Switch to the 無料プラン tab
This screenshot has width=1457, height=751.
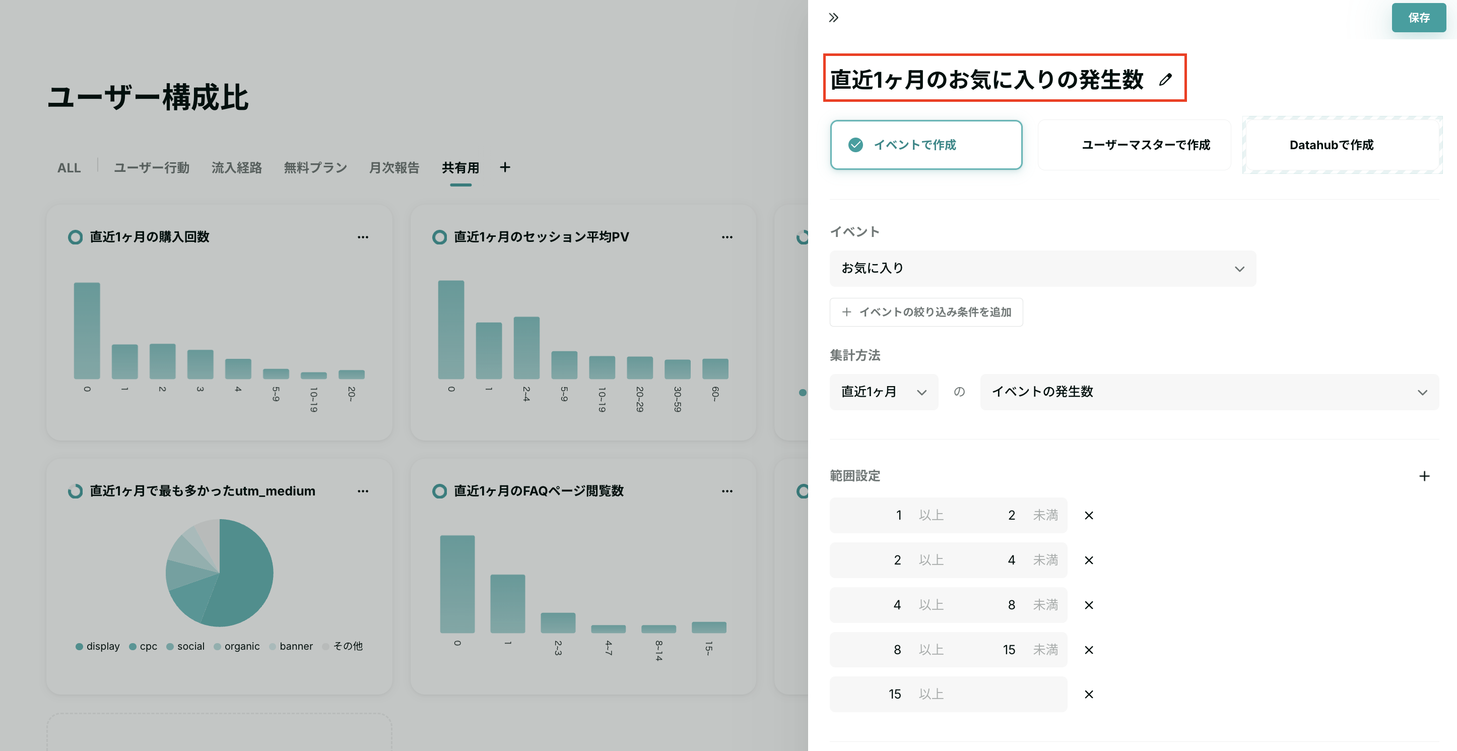pyautogui.click(x=315, y=167)
